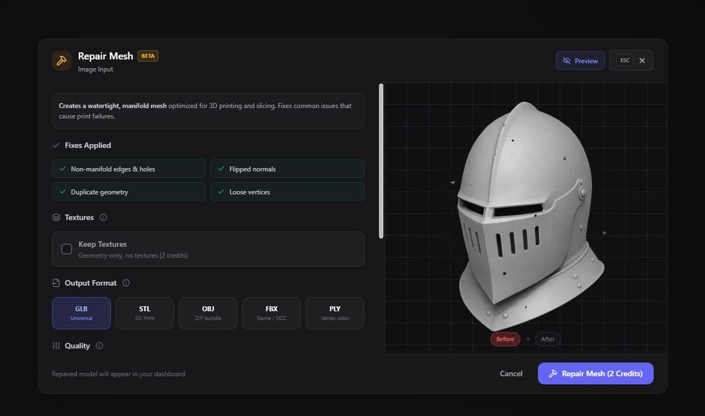Pick FBX Game / DCC format
Viewport: 705px width, 416px height.
click(271, 313)
